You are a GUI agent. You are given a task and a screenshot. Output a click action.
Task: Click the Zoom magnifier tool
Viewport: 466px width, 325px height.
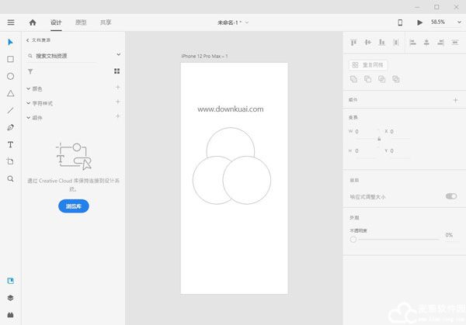11,178
